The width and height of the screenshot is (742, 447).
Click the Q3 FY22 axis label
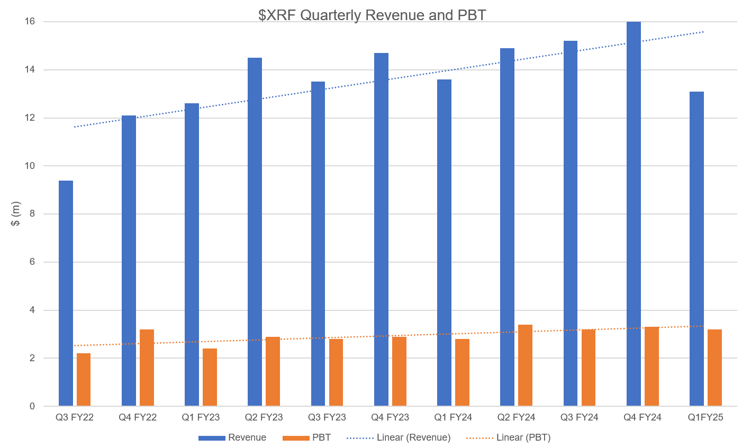75,417
